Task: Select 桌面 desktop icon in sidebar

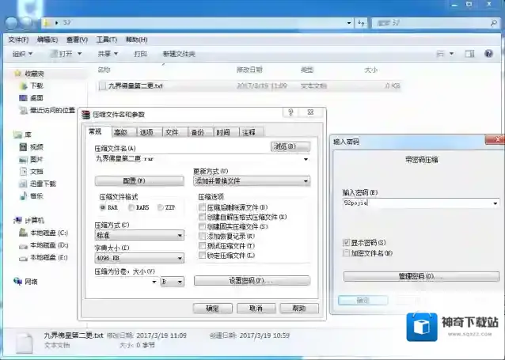Action: pyautogui.click(x=23, y=98)
